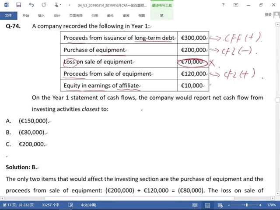
Task: Open ribbon display options icon
Action: tap(236, 5)
